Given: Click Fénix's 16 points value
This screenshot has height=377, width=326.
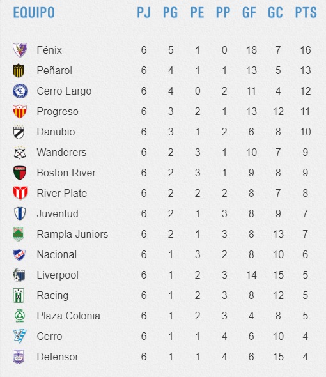Looking at the screenshot, I should pyautogui.click(x=306, y=50).
